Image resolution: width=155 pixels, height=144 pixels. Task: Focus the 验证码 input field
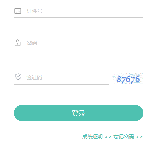(61, 77)
